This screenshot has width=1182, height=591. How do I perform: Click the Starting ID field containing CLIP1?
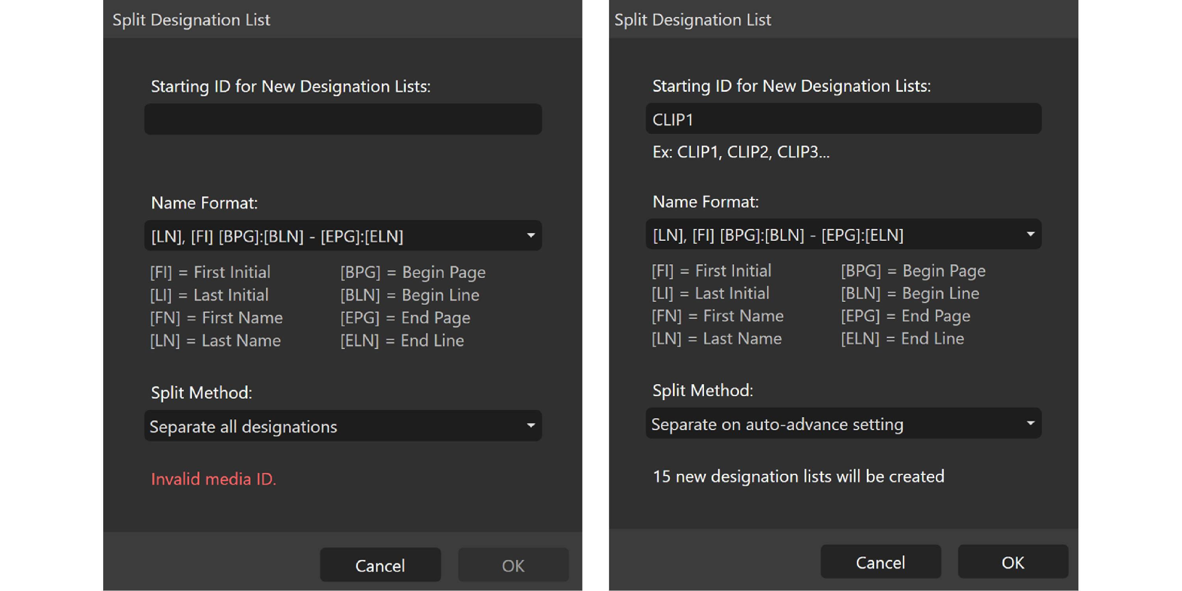coord(843,119)
